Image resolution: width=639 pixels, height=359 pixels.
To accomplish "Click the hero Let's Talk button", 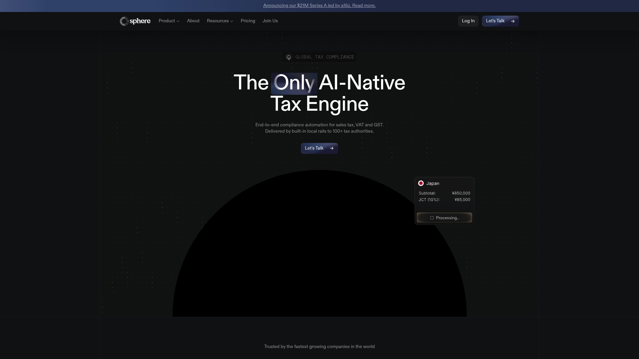I will 319,148.
